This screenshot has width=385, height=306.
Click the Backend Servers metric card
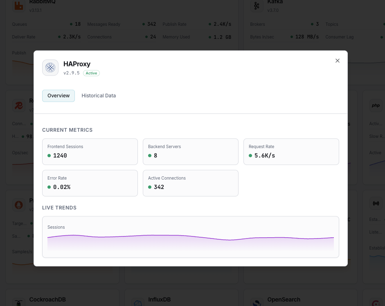pos(190,151)
